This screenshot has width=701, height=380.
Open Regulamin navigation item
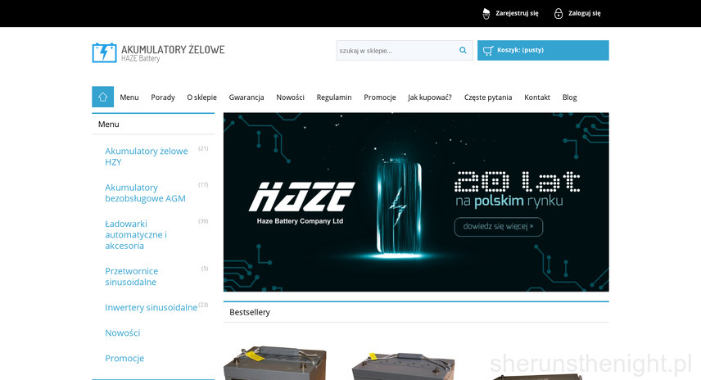coord(334,97)
